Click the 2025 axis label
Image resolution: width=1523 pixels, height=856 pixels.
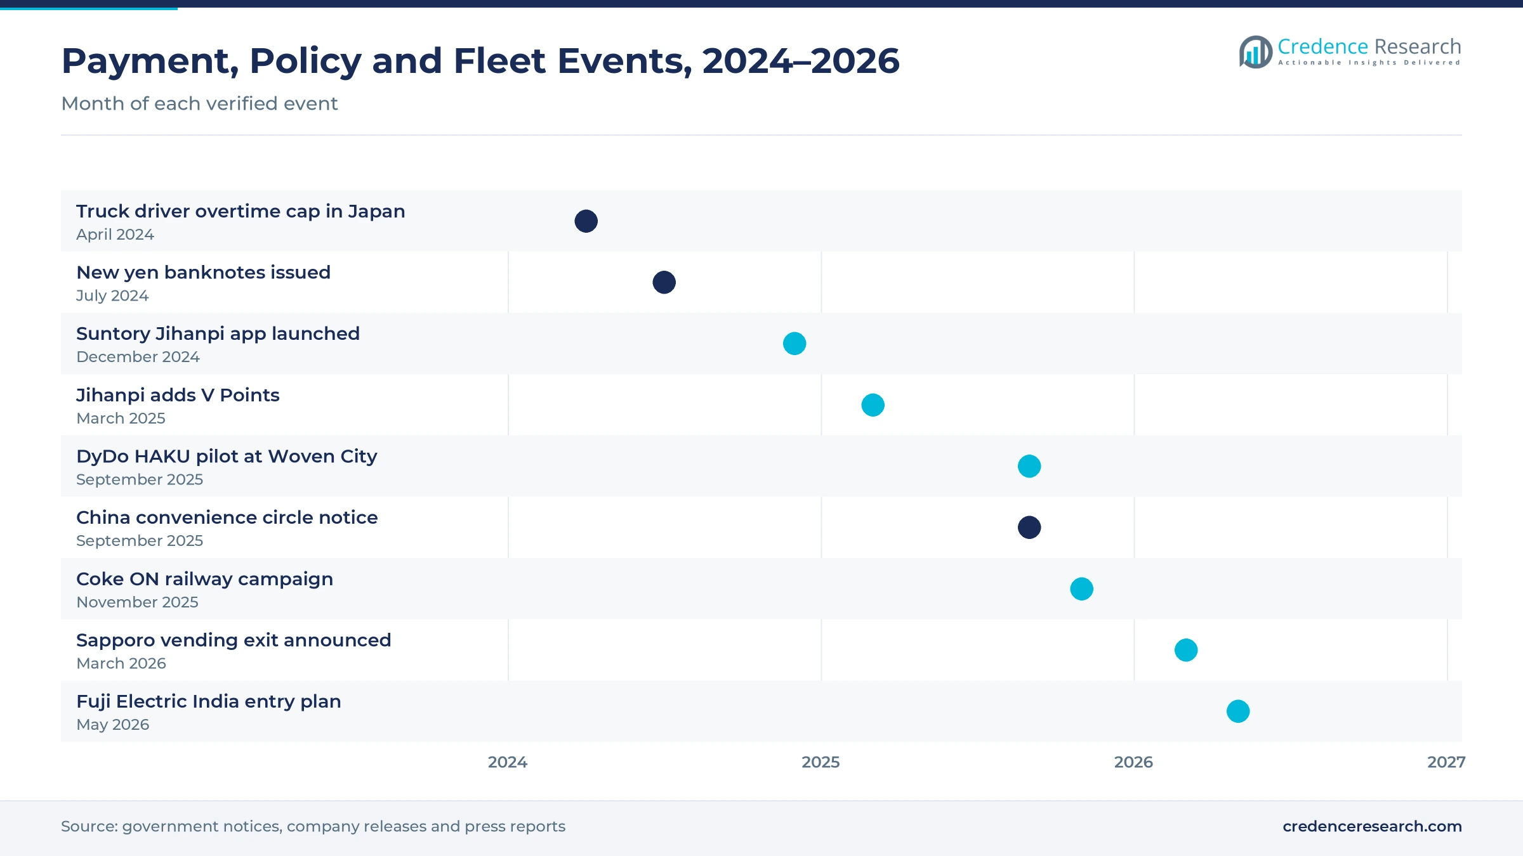[x=821, y=762]
